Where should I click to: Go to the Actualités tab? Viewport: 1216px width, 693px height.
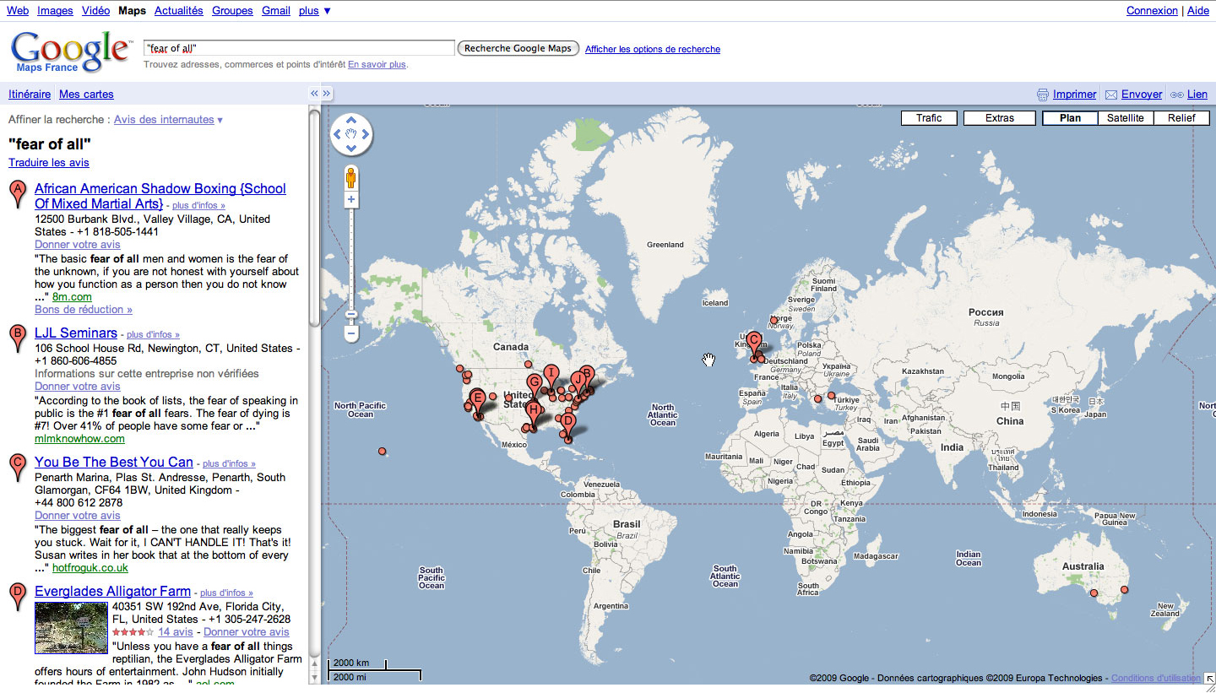tap(179, 11)
